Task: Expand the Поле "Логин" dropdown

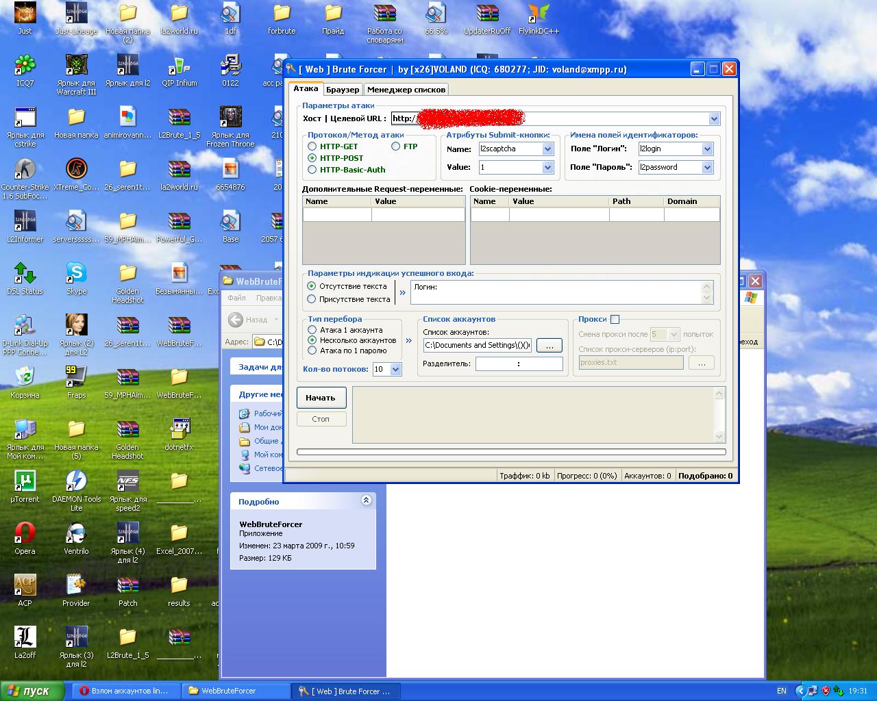Action: click(707, 149)
